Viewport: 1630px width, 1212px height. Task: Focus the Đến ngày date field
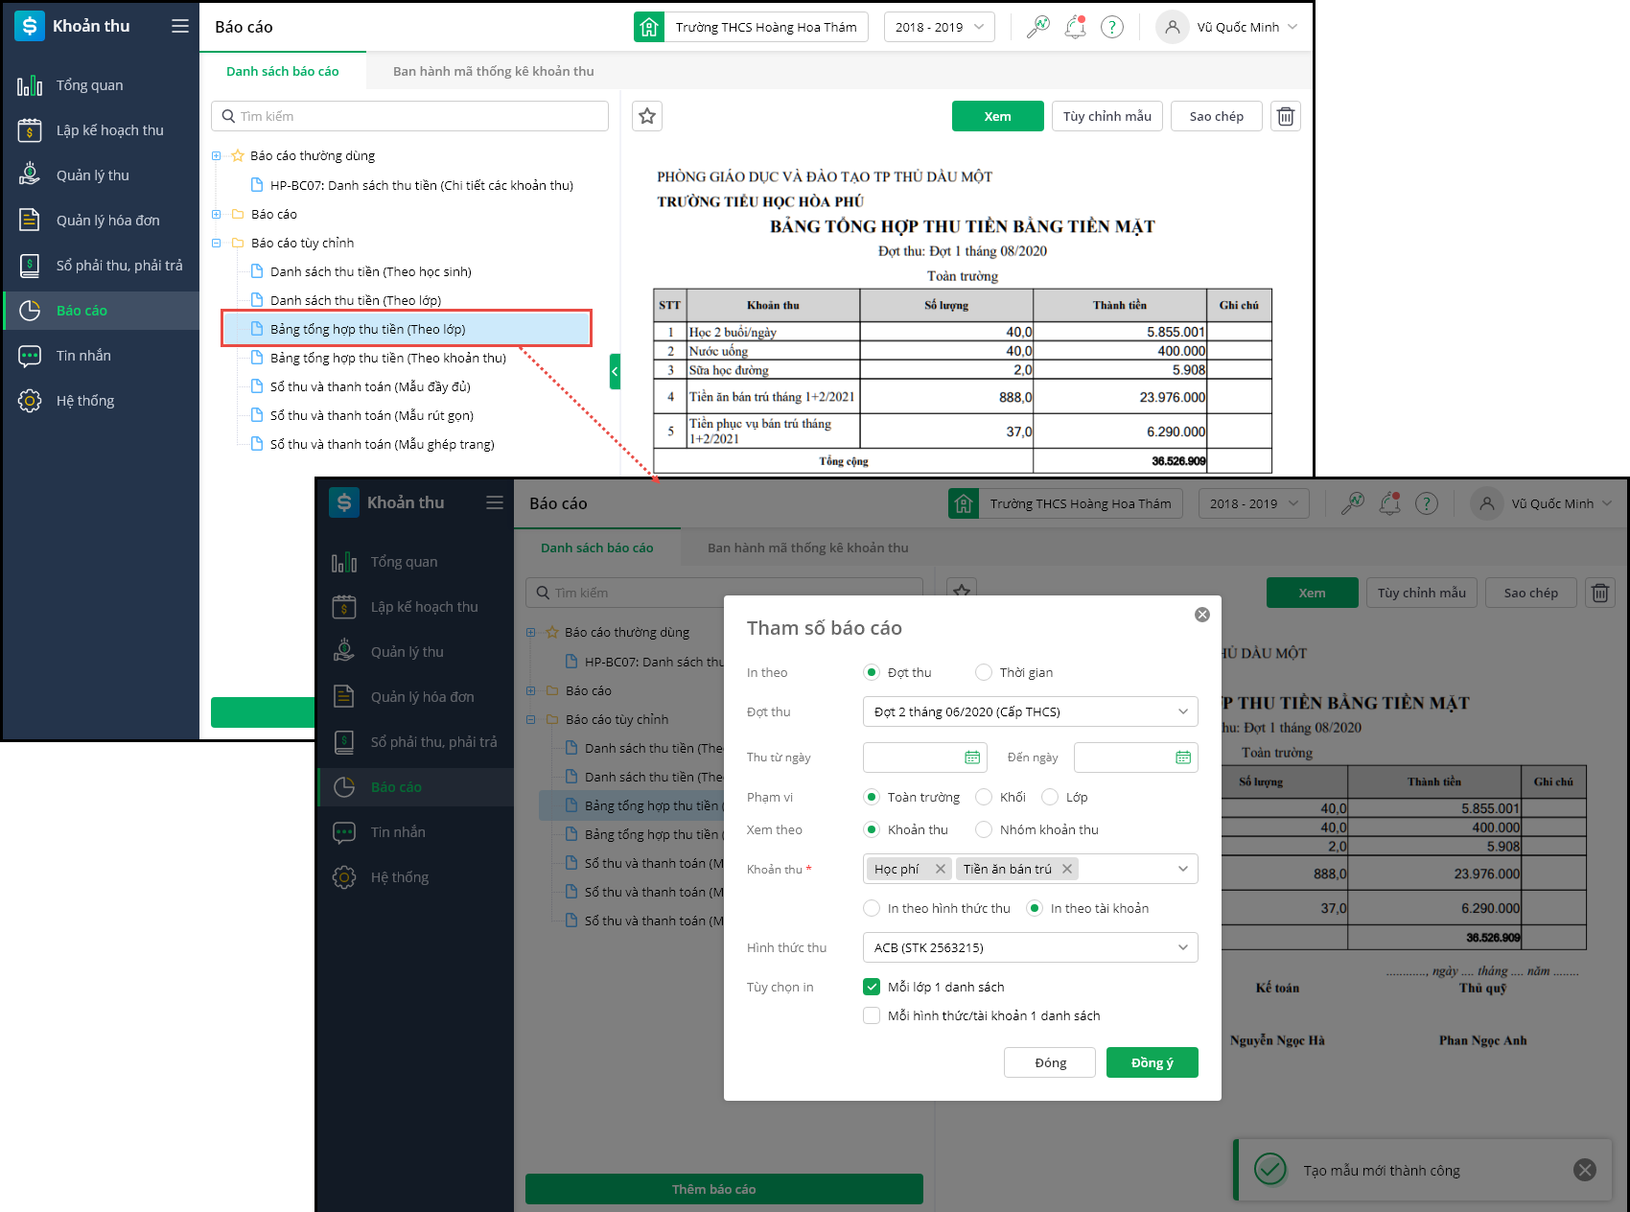pyautogui.click(x=1136, y=757)
